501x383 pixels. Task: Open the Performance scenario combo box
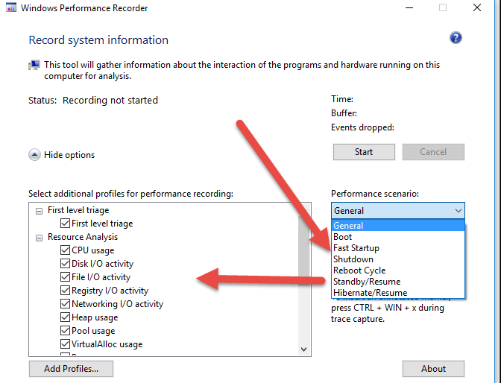398,211
